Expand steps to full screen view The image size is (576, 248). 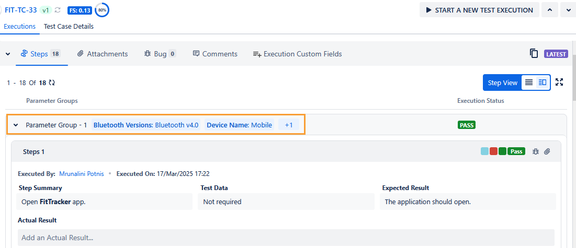[559, 82]
